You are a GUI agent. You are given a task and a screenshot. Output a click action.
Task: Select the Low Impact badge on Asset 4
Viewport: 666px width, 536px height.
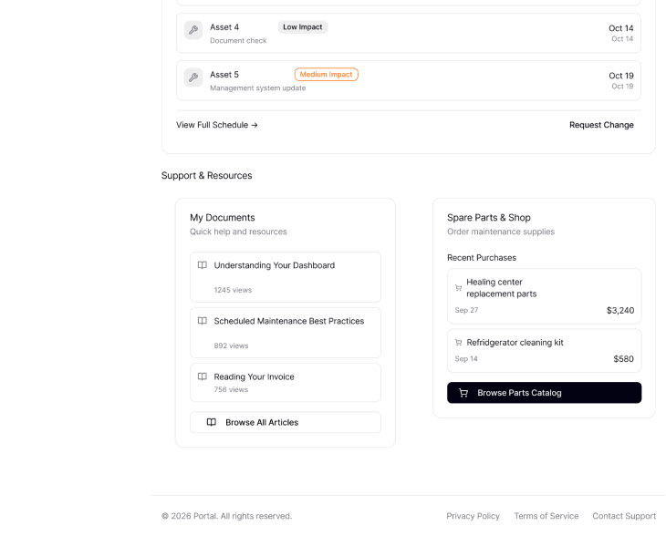(x=302, y=27)
